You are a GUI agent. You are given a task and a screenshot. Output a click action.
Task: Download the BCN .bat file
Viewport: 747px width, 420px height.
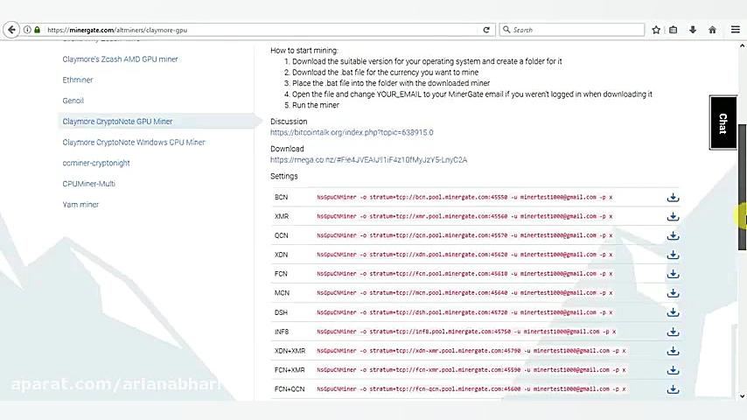tap(673, 198)
